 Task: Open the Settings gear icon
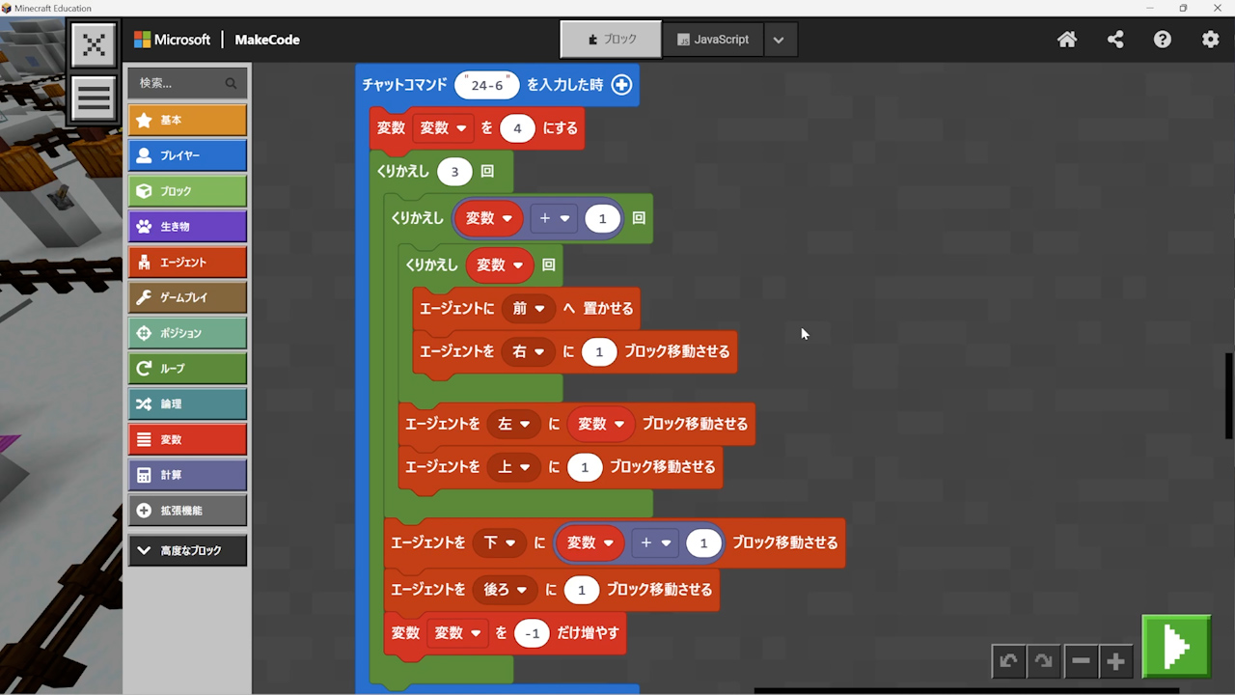point(1210,40)
